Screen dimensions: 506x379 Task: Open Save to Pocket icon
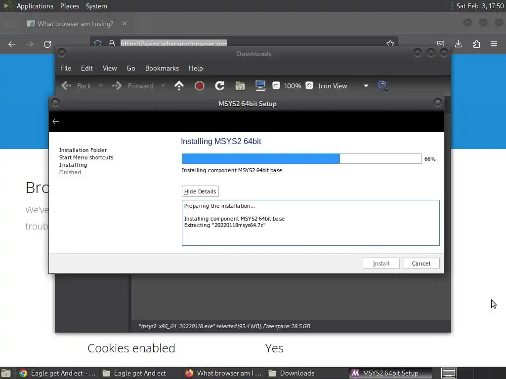[441, 44]
